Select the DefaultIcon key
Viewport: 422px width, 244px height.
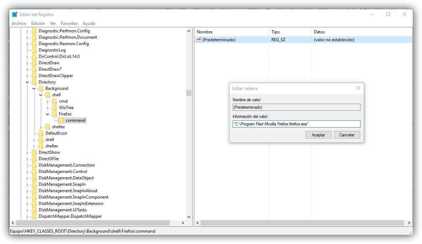56,133
